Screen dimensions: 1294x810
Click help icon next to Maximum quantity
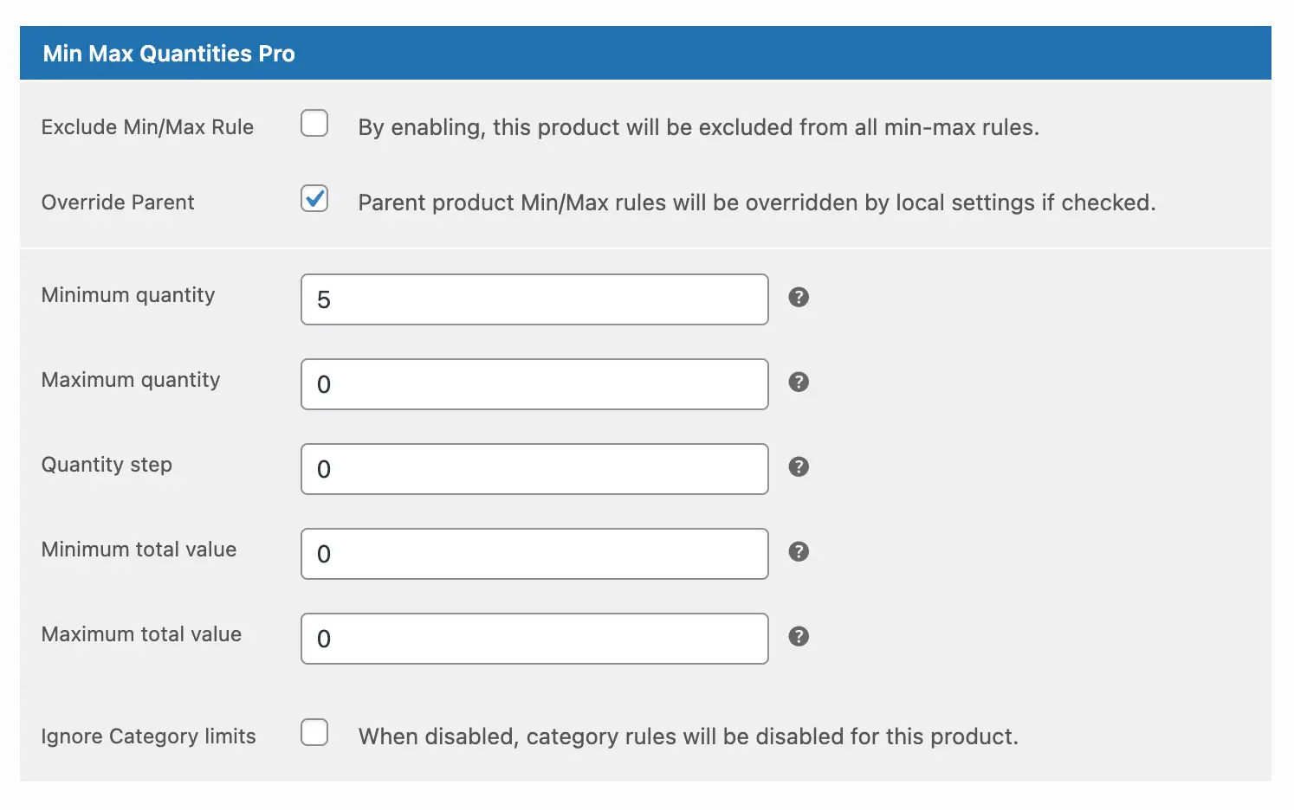click(799, 382)
